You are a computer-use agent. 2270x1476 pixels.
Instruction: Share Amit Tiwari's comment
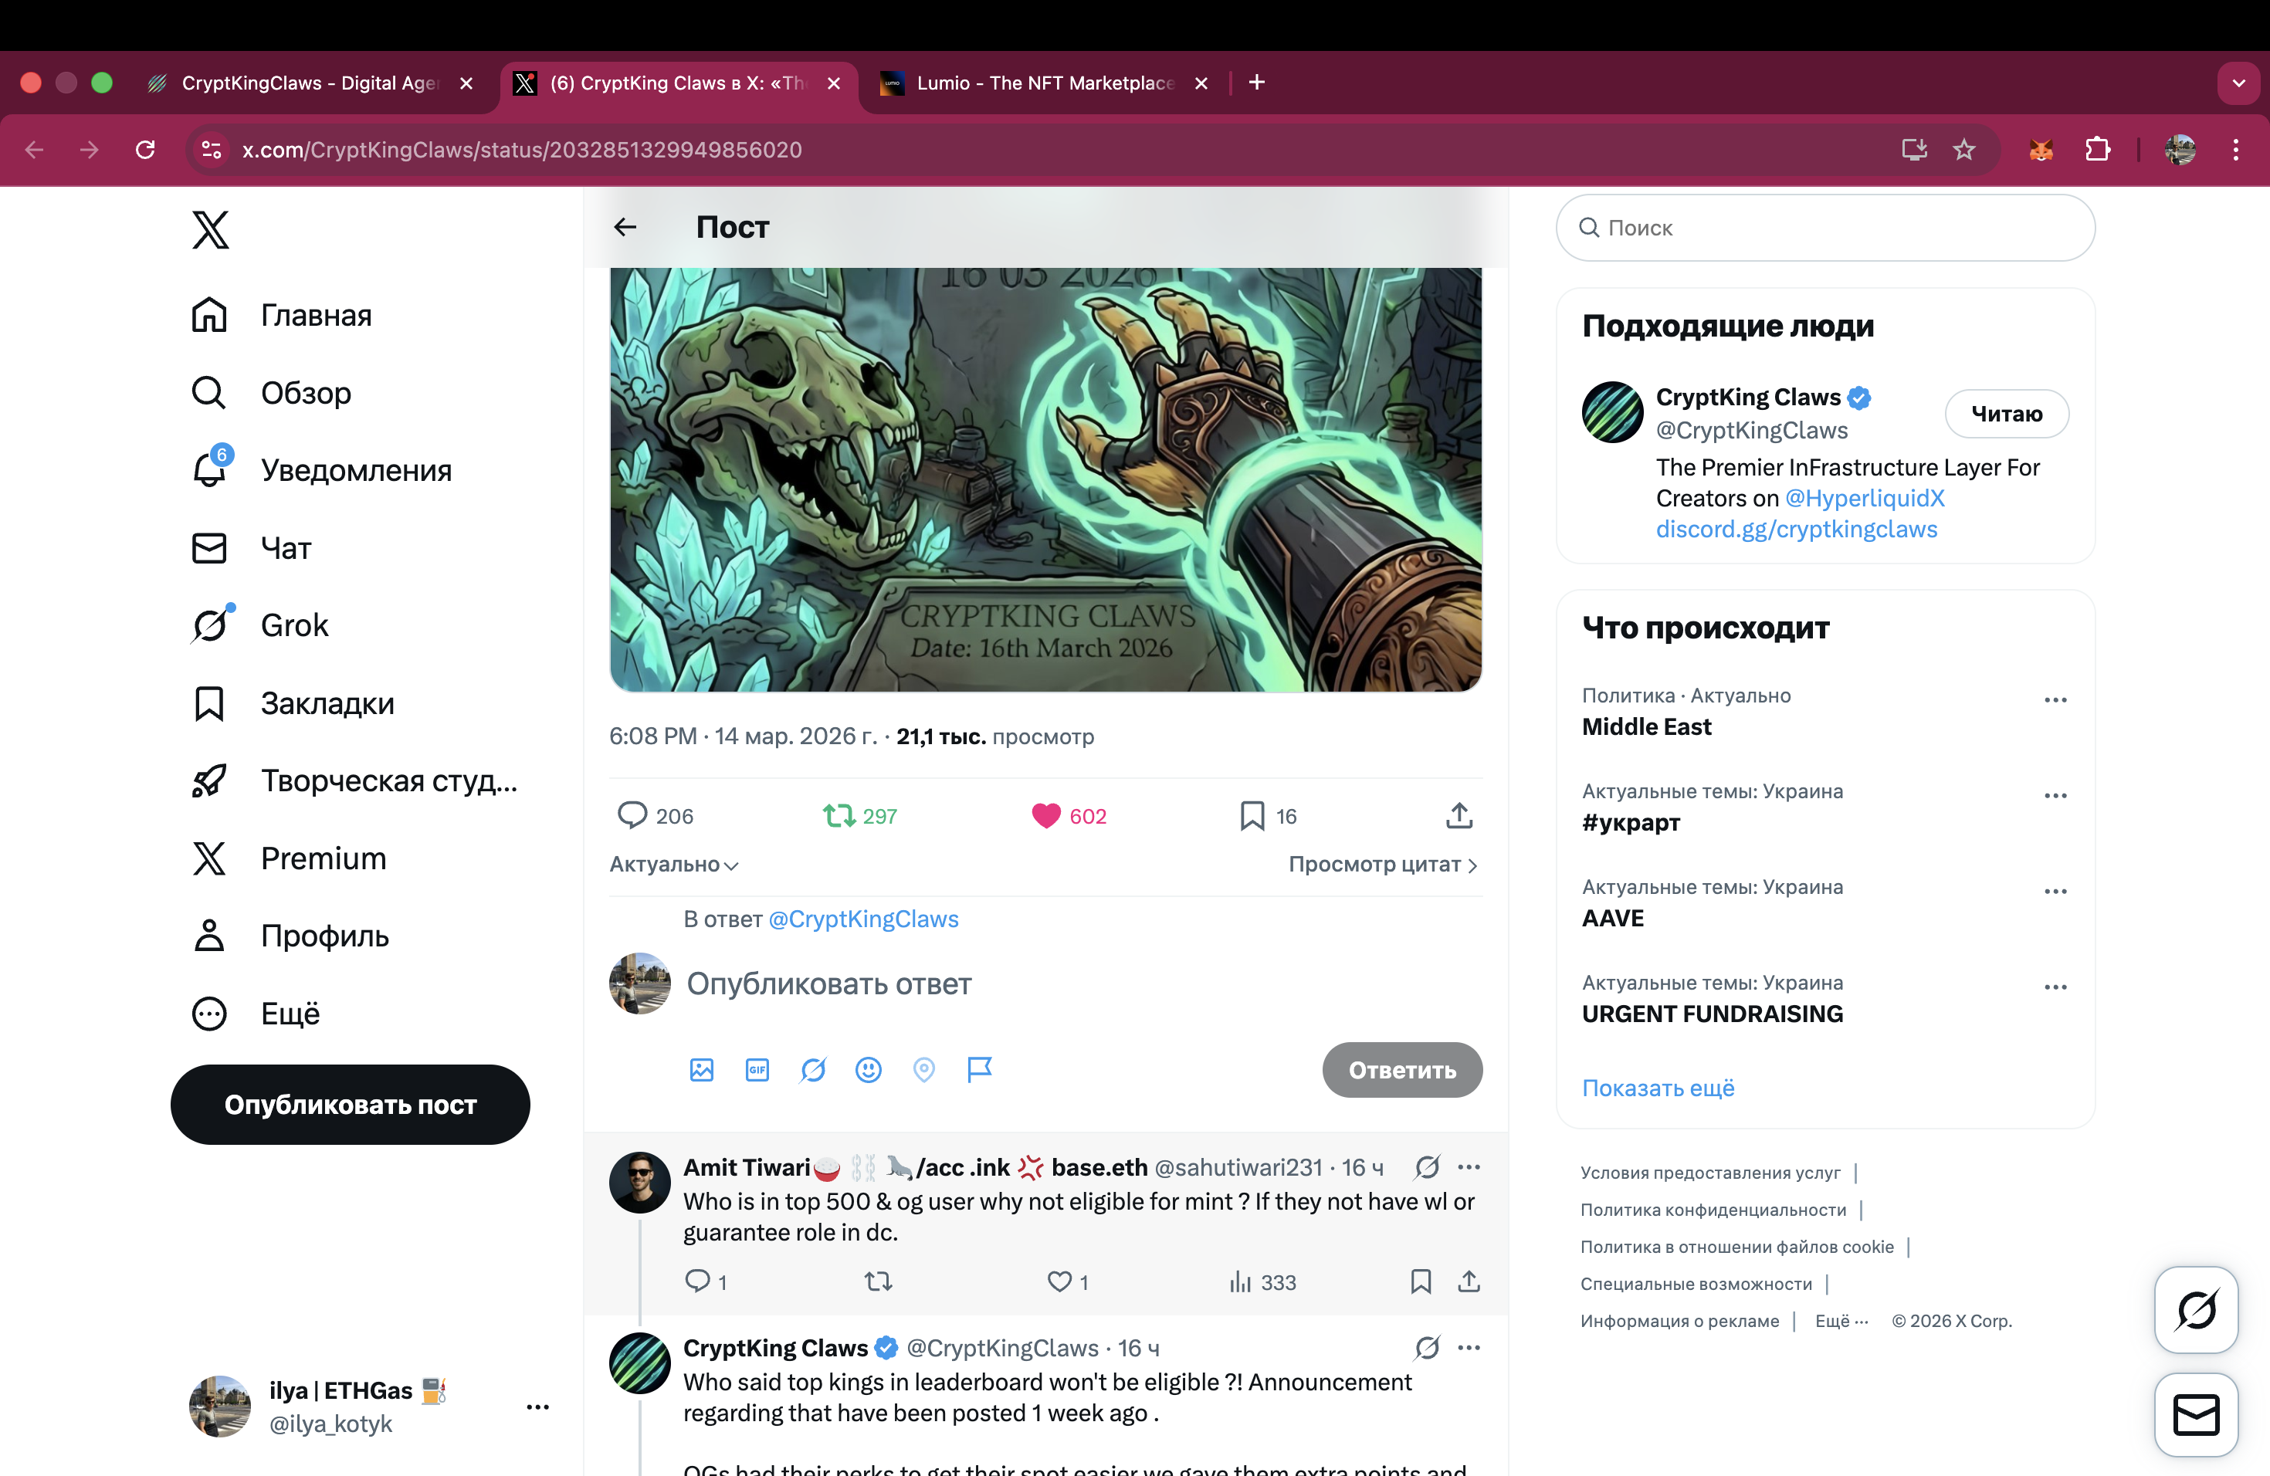click(1469, 1281)
